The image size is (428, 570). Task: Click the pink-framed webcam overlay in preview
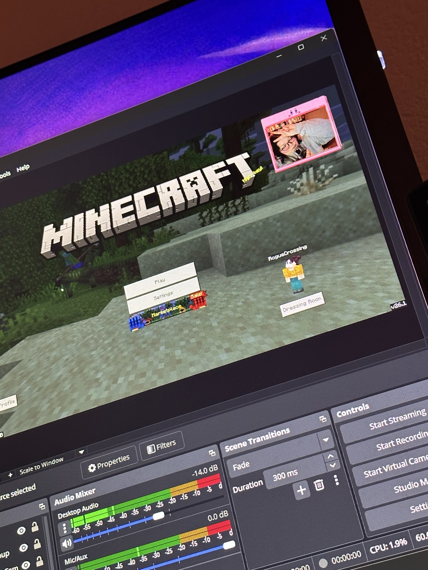301,134
